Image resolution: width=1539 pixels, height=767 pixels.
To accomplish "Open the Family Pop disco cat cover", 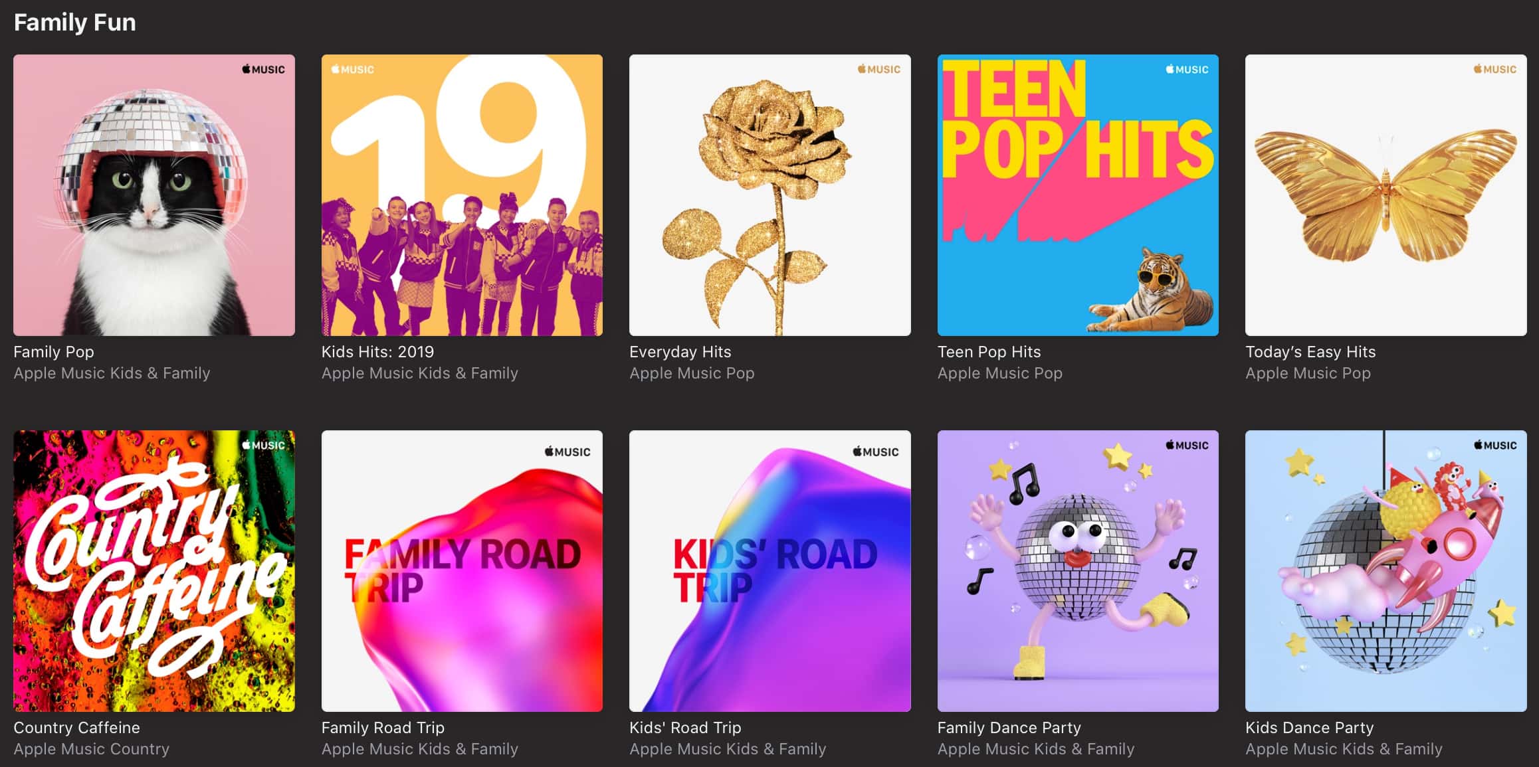I will click(x=154, y=195).
